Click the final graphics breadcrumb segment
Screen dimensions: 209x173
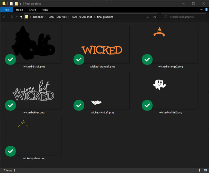(105, 17)
